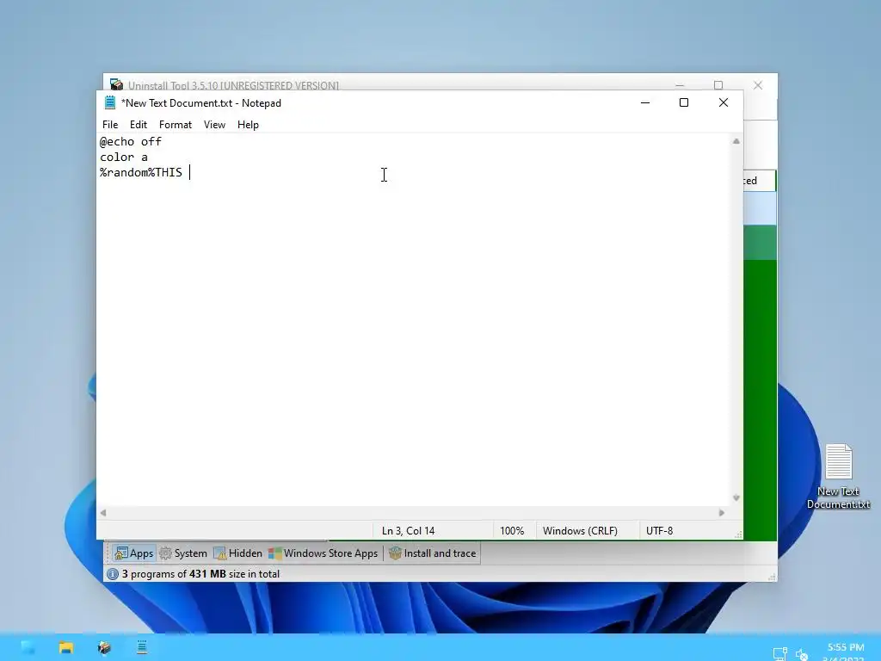Click Uninstall Tool taskbar icon
881x661 pixels.
point(104,647)
